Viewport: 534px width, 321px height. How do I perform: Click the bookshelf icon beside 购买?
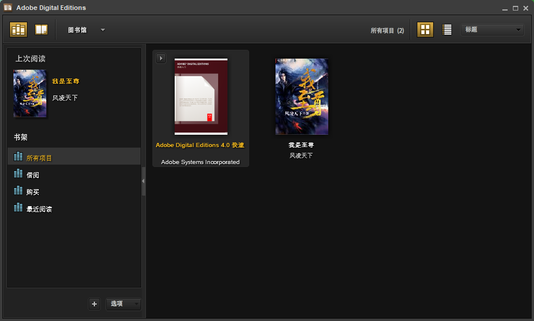coord(18,190)
